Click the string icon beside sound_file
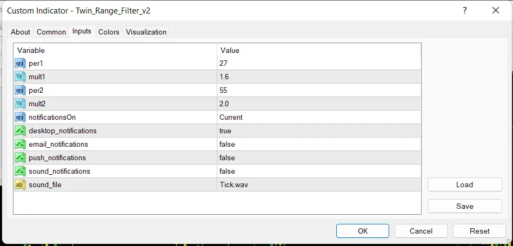The width and height of the screenshot is (513, 246). point(21,185)
